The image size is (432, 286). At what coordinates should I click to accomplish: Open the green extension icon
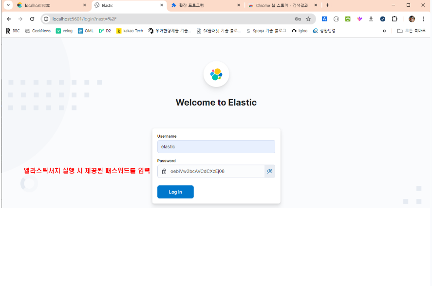(x=348, y=19)
